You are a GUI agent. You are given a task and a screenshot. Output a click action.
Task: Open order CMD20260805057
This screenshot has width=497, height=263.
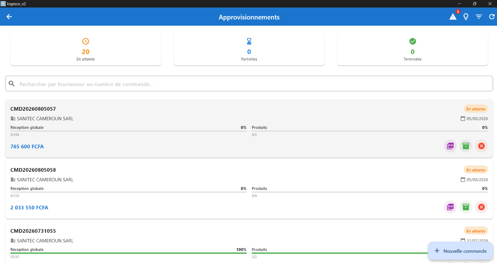point(249,129)
